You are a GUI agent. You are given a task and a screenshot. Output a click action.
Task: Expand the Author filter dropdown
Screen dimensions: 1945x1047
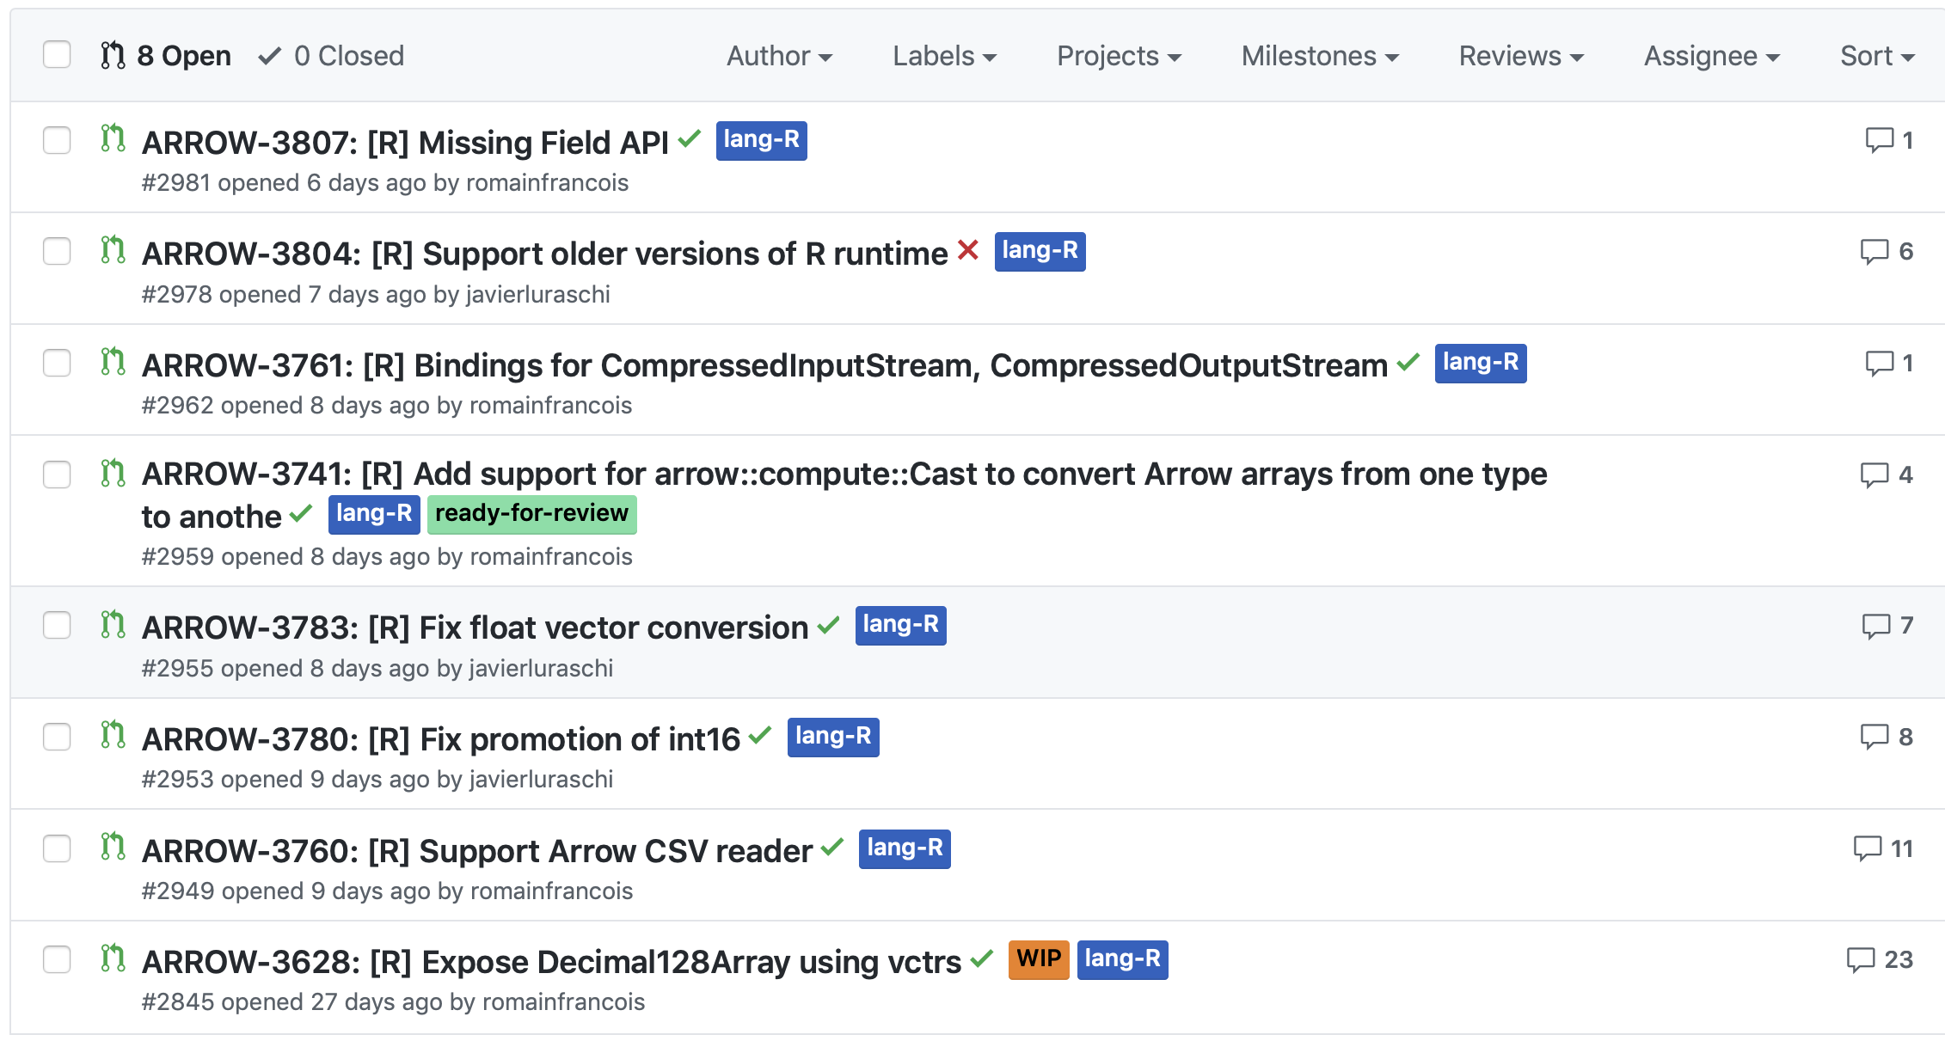point(779,56)
